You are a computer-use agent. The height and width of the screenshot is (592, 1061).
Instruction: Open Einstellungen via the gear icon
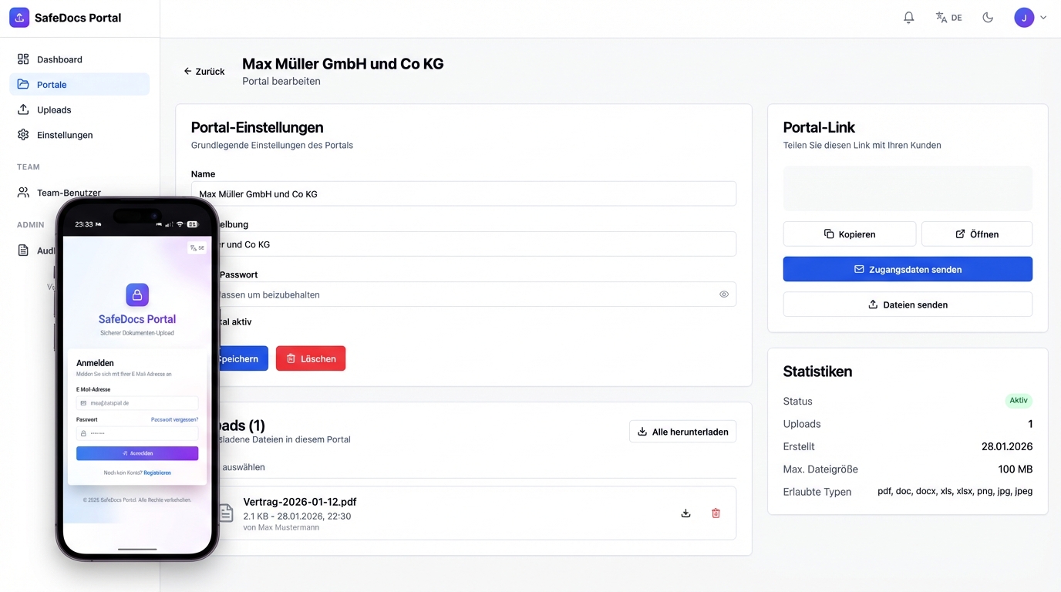coord(23,134)
